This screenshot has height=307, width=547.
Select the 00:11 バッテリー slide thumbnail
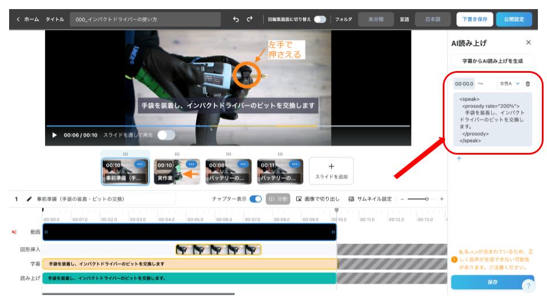click(x=280, y=171)
